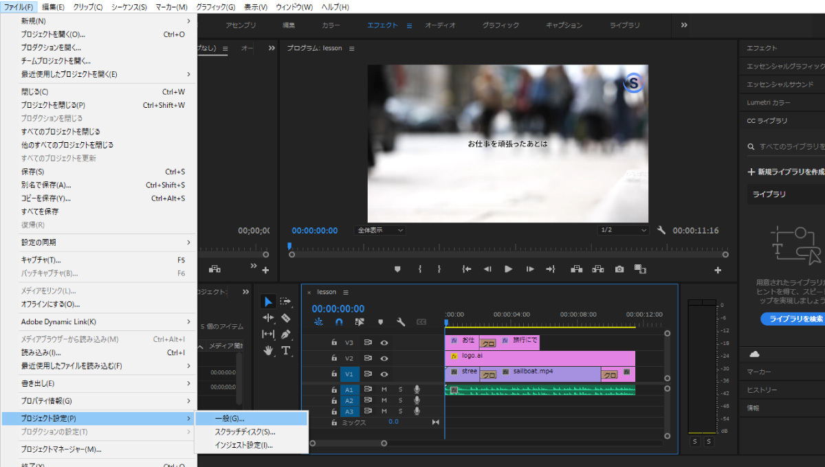Viewport: 825px width, 467px height.
Task: Select the Type tool
Action: [x=285, y=350]
